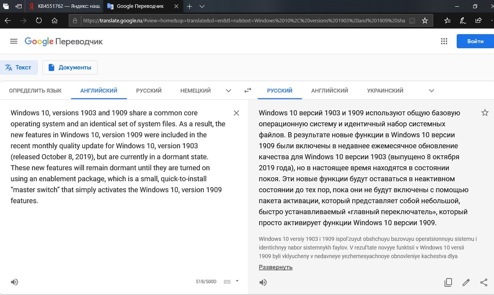Open browser settings and more menu
This screenshot has width=494, height=295.
pyautogui.click(x=492, y=20)
